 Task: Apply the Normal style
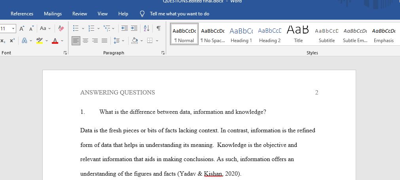tap(184, 34)
